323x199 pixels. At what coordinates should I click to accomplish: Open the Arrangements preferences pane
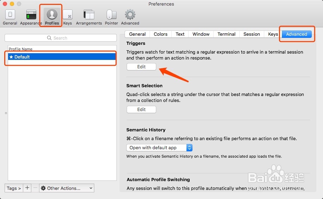(x=89, y=17)
